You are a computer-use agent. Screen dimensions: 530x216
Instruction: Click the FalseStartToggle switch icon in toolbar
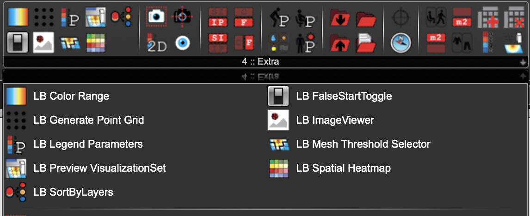pyautogui.click(x=18, y=43)
